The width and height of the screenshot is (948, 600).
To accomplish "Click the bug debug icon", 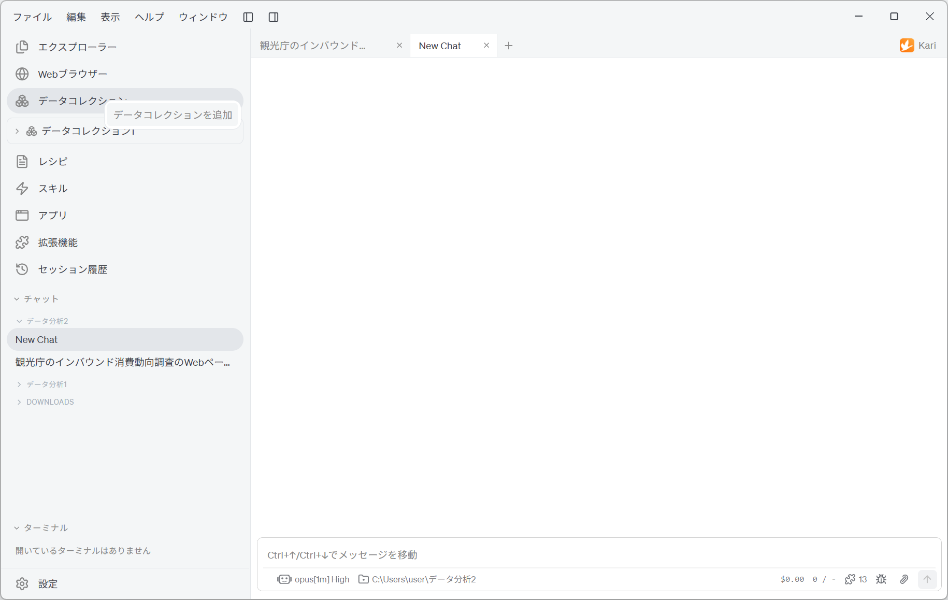I will (x=881, y=579).
